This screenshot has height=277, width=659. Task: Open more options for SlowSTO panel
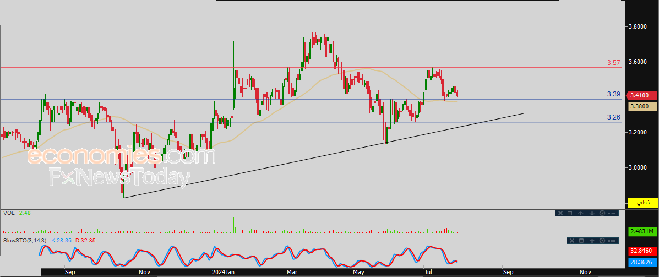point(612,241)
